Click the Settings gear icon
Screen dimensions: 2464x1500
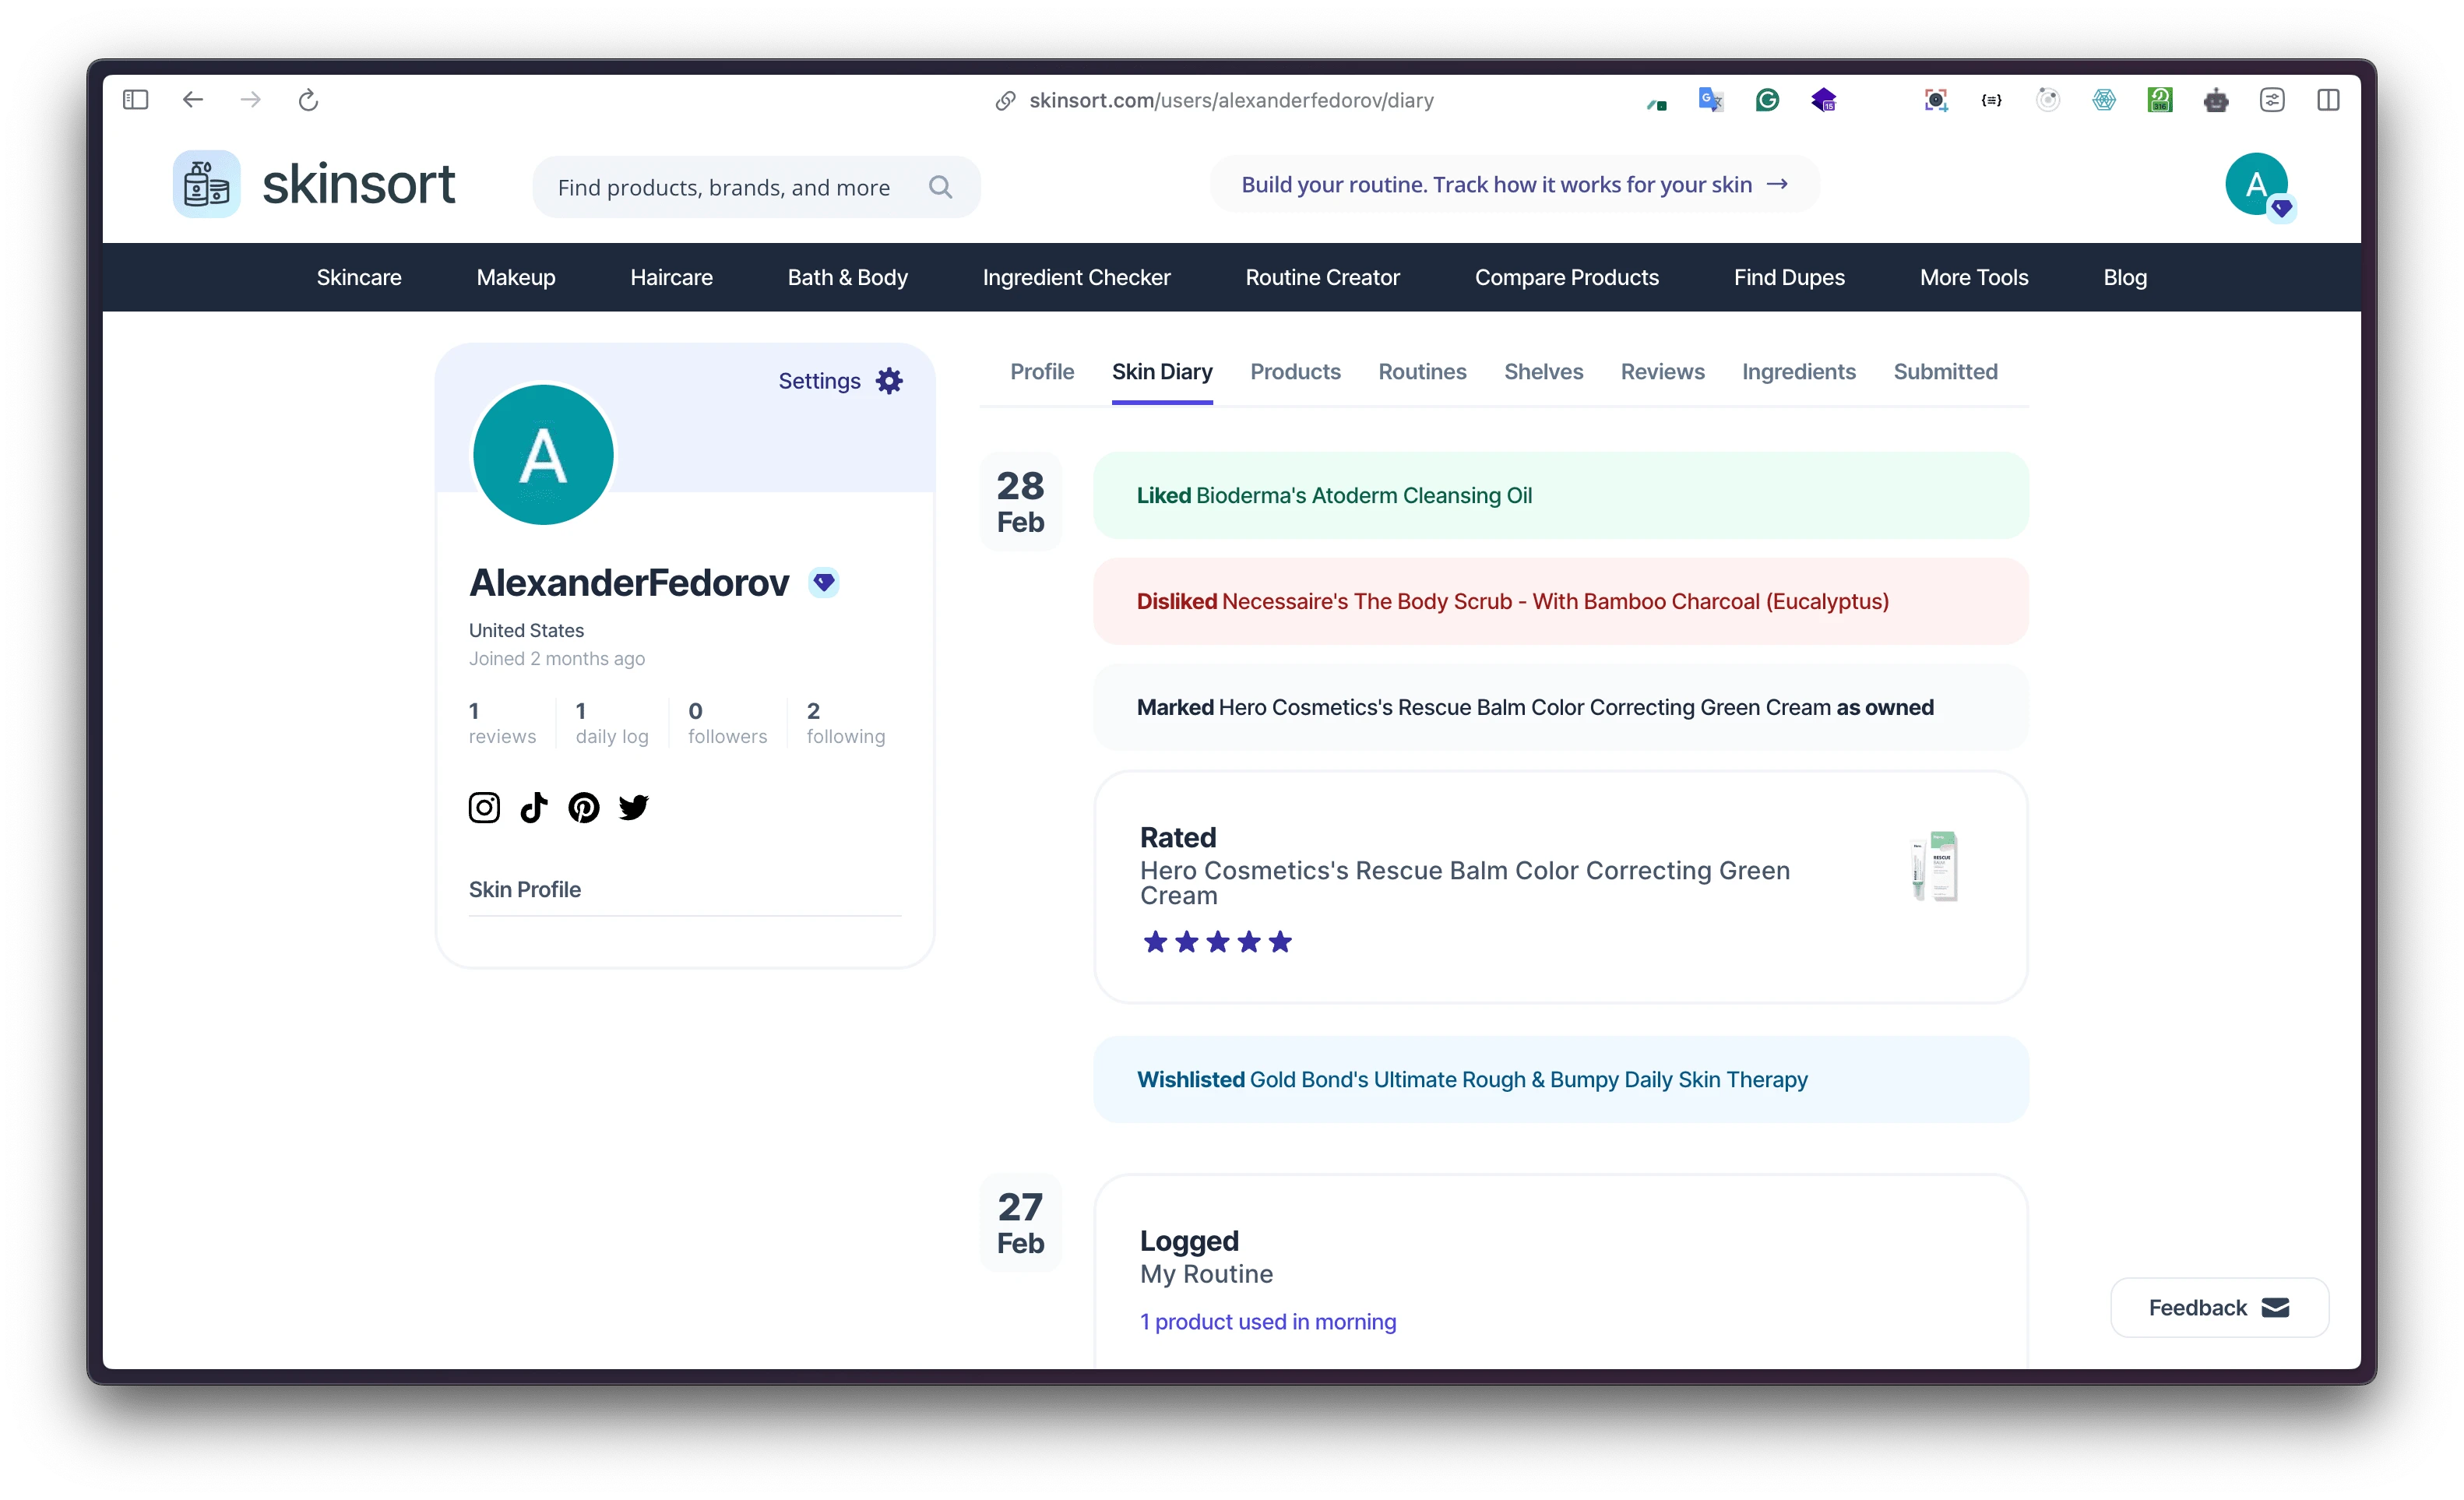[889, 381]
